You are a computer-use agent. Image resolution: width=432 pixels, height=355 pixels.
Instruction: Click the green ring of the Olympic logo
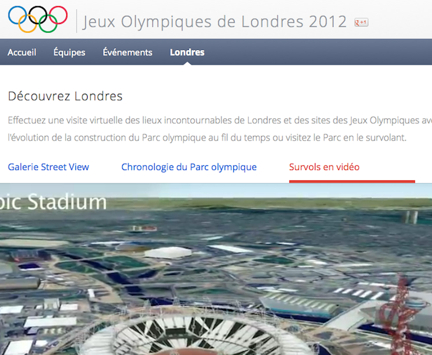[48, 23]
